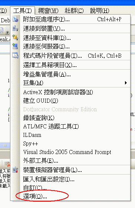Open Visual Studio 2005 Command Prompt
The height and width of the screenshot is (208, 135).
click(x=67, y=152)
